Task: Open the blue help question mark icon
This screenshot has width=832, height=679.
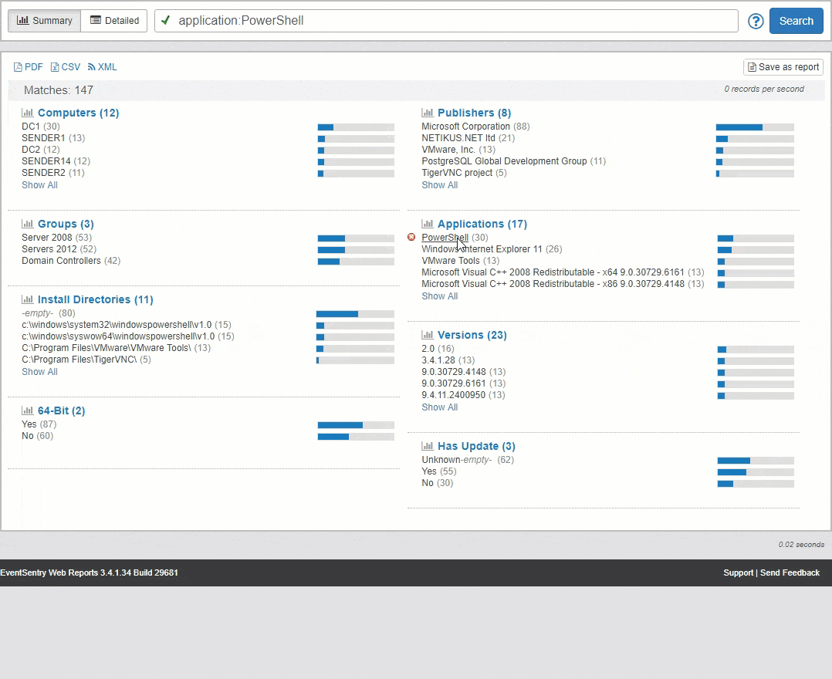Action: 756,22
